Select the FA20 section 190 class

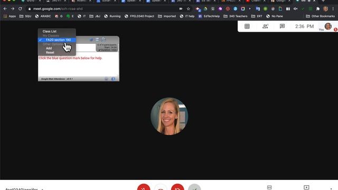pyautogui.click(x=57, y=40)
